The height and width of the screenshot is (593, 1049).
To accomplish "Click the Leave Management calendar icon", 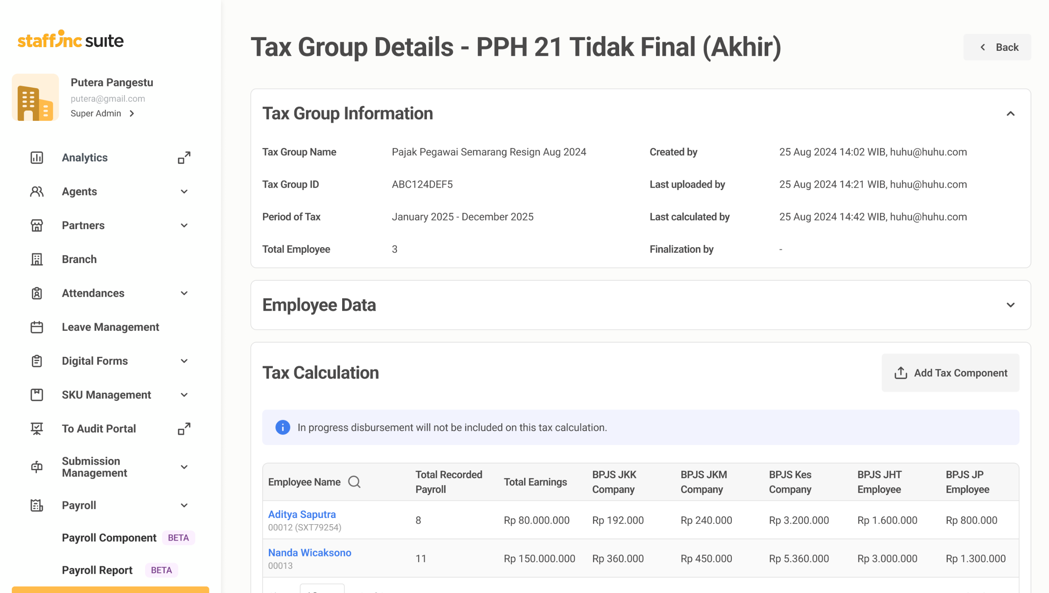I will [x=37, y=327].
